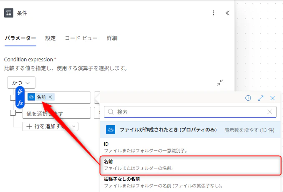Switch to the 設定 tab
Screen dimensions: 283x192
pyautogui.click(x=51, y=38)
